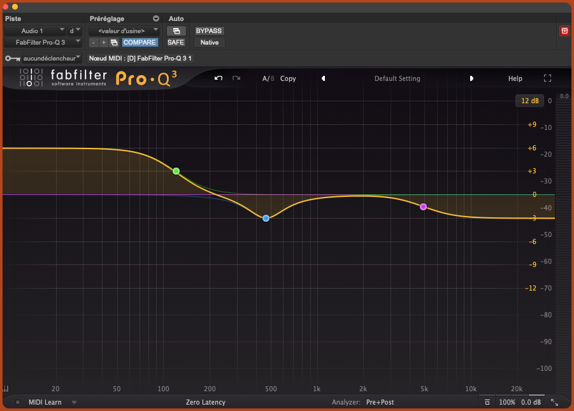Go to the next preset arrow
This screenshot has height=411, width=574.
point(471,78)
